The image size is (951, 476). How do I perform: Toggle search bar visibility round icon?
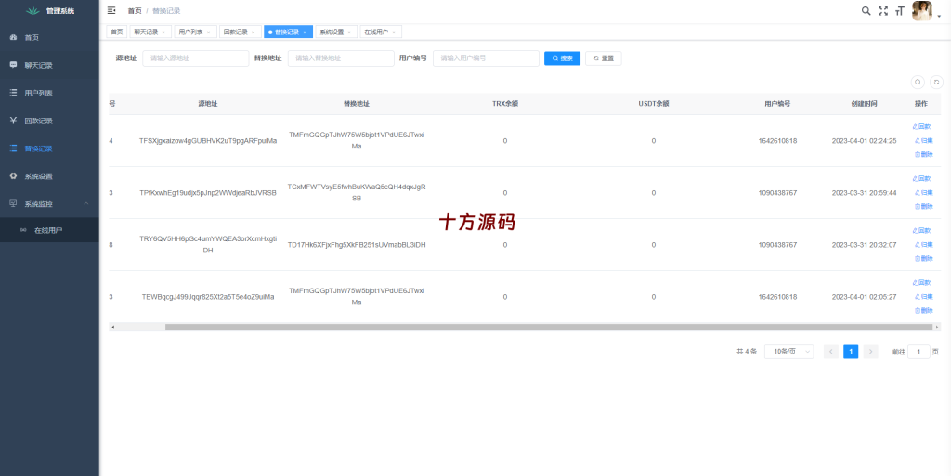[918, 82]
